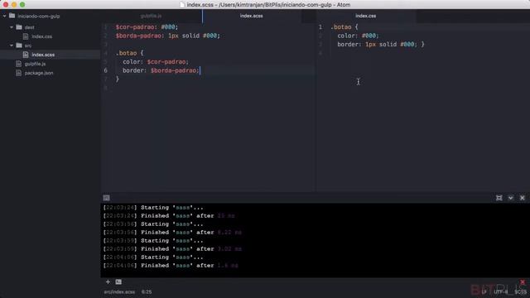
Task: Click the SCSS grammar selector
Action: 521,292
